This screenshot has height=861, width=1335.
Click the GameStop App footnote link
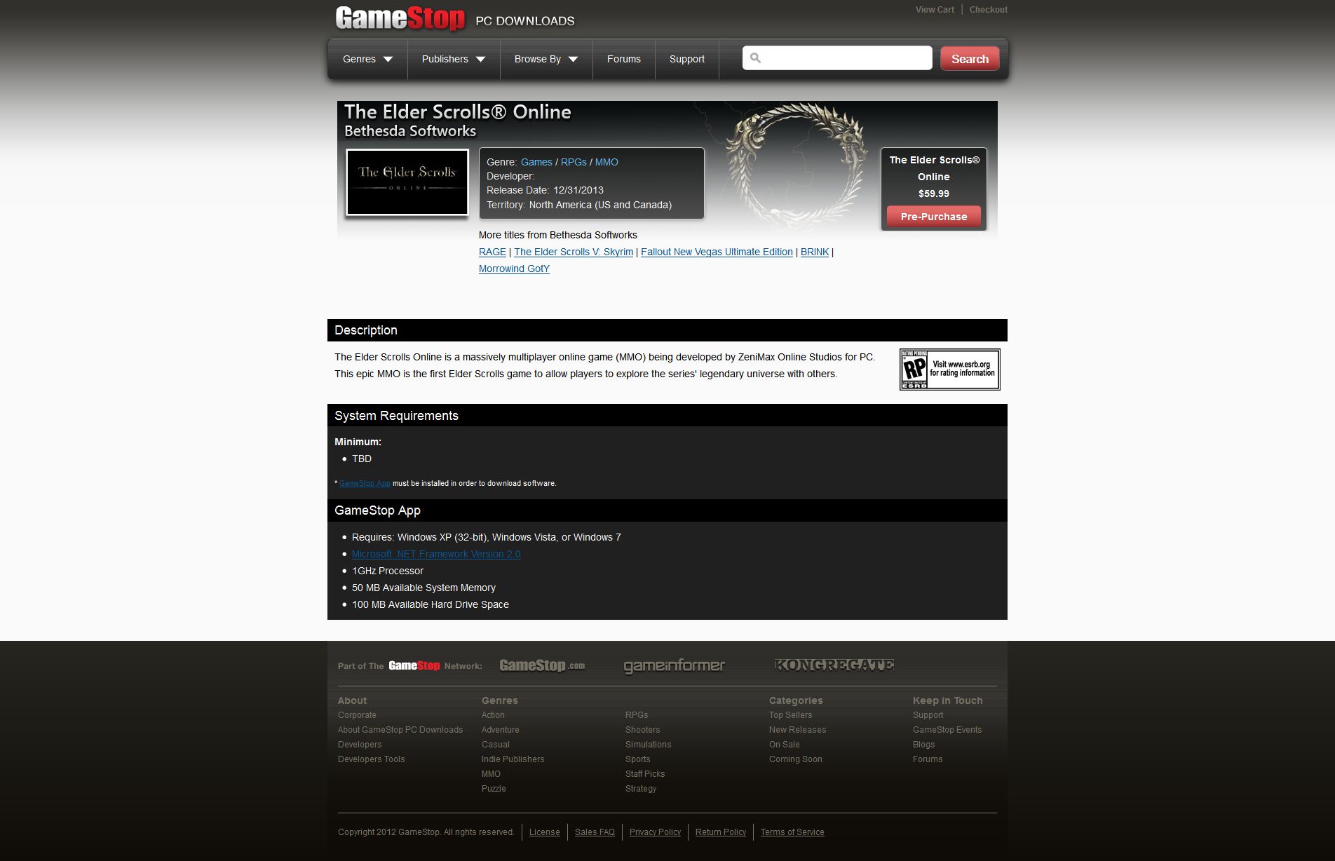point(365,483)
